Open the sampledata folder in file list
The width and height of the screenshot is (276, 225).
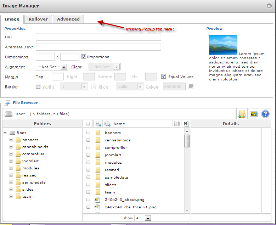click(x=116, y=177)
